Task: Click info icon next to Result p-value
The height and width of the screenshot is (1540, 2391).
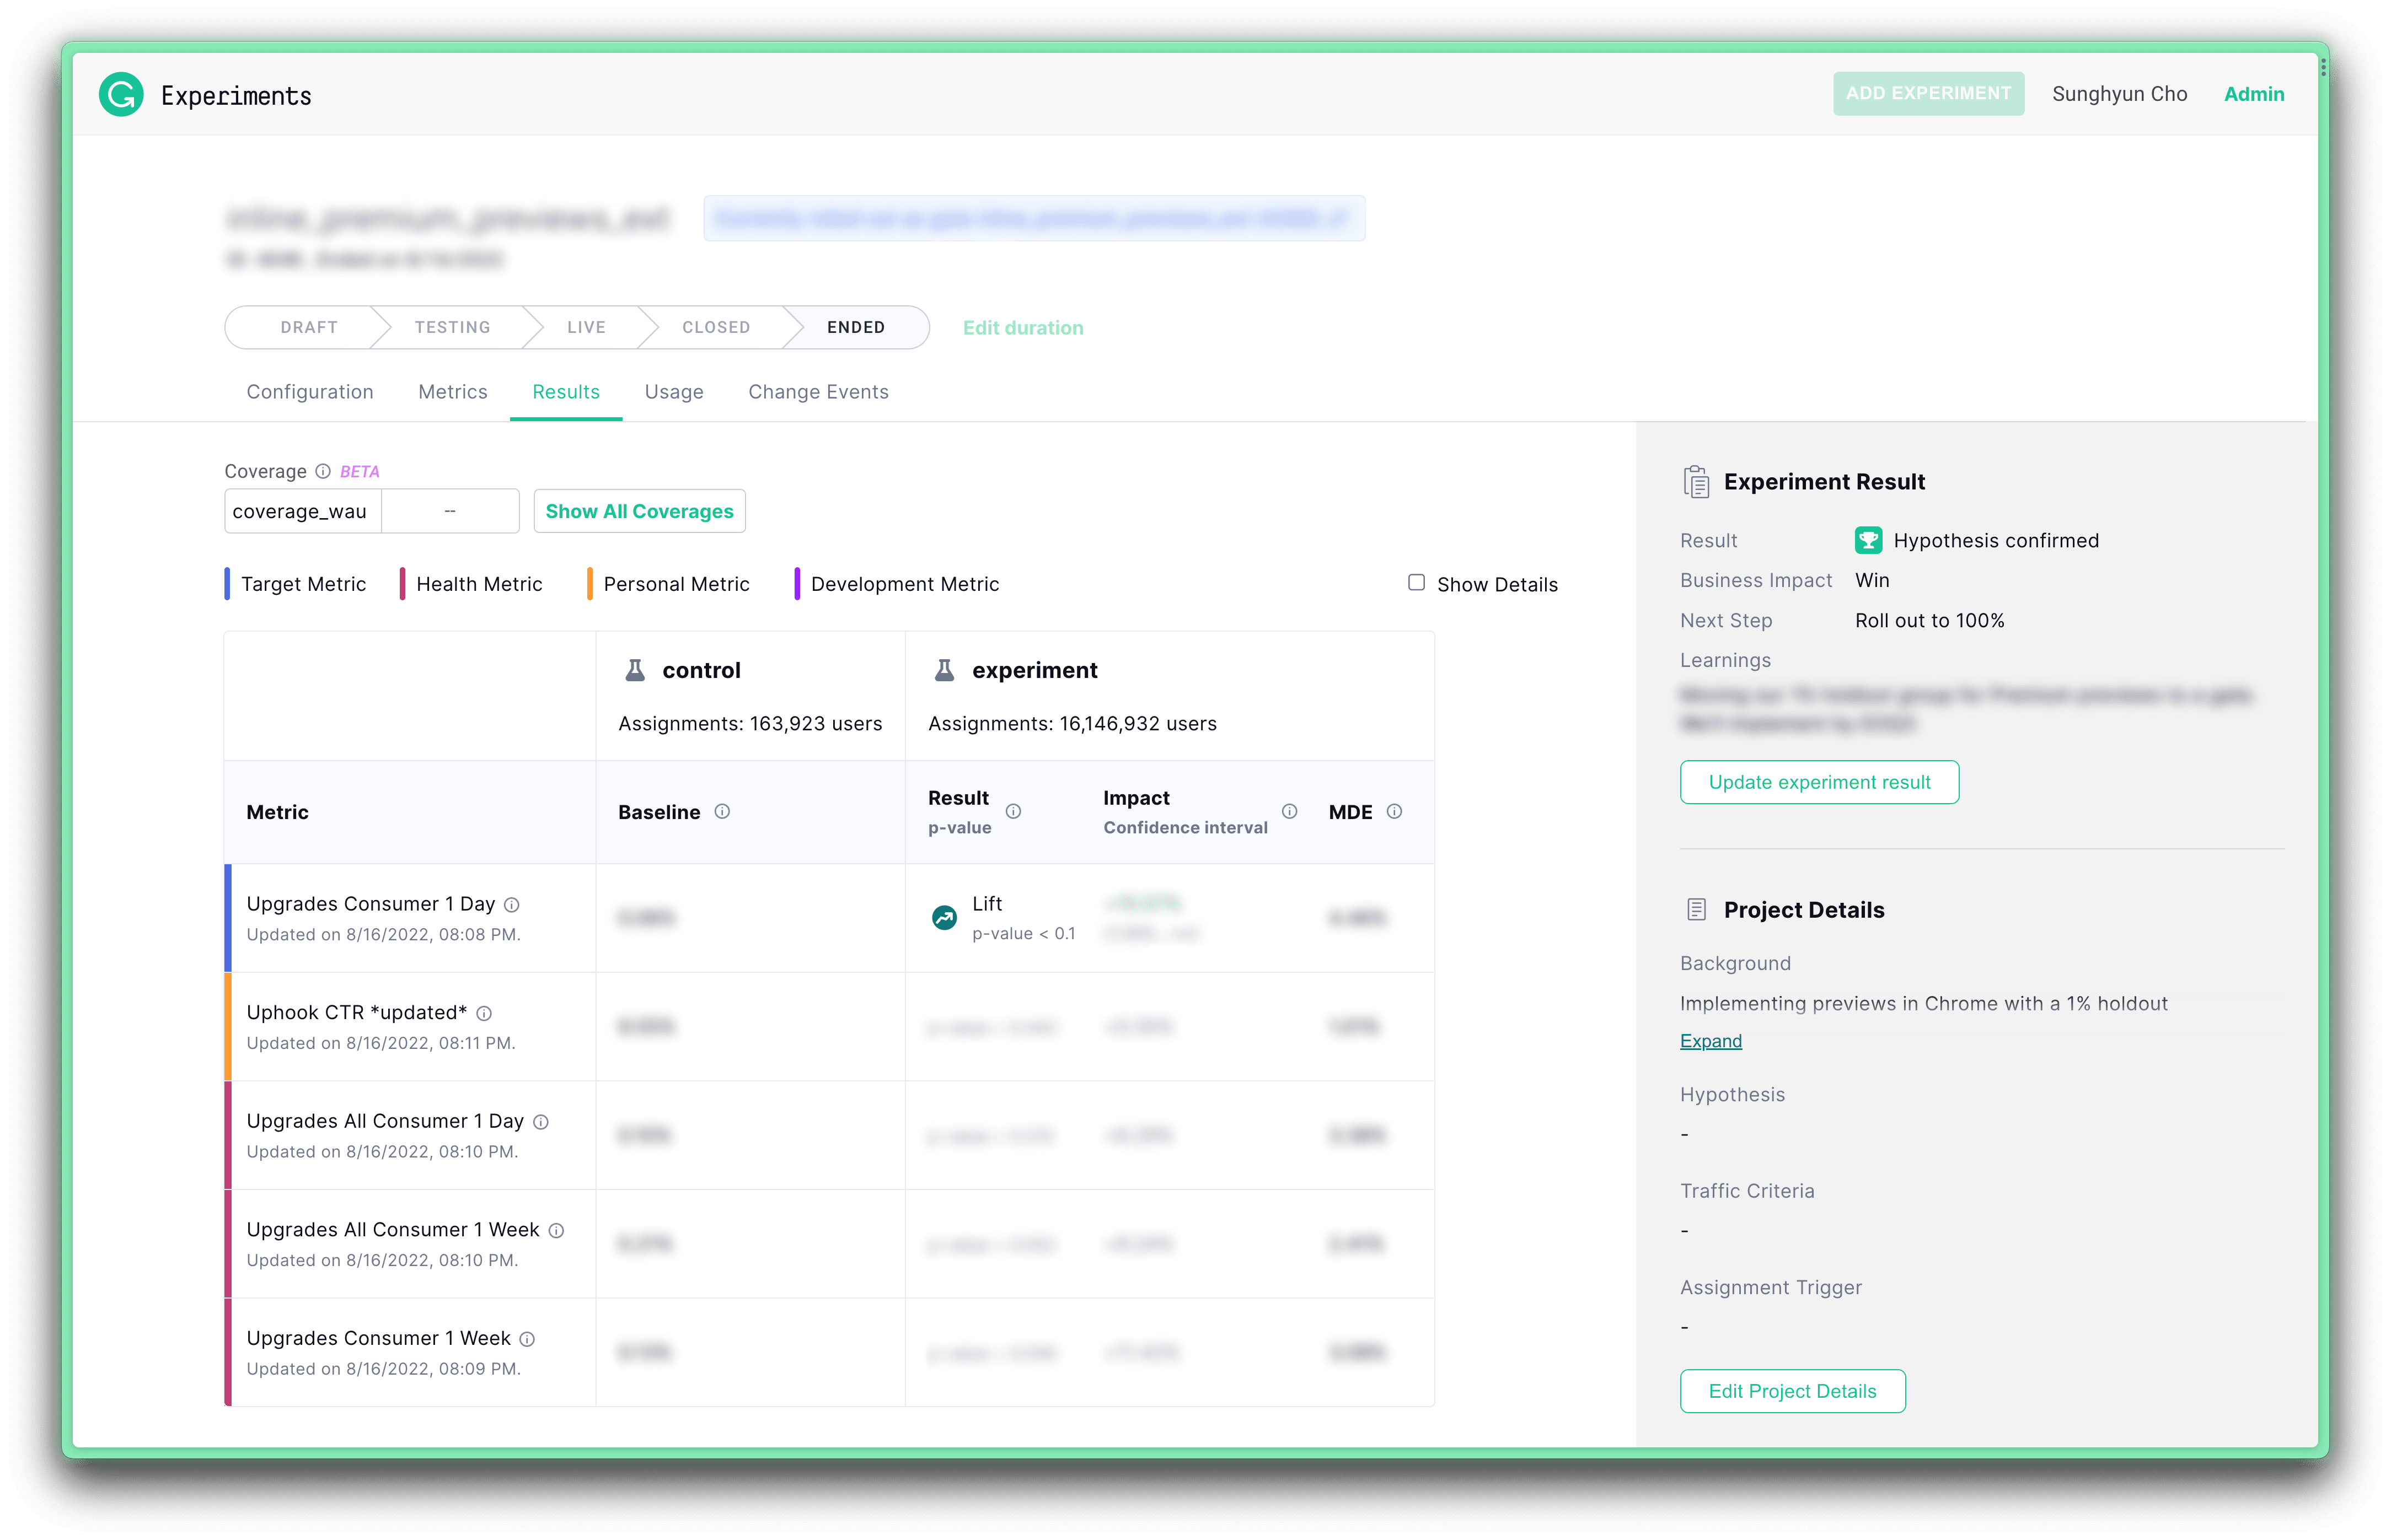Action: (x=1012, y=811)
